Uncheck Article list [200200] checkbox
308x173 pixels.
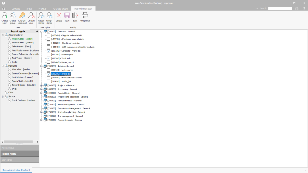pyautogui.click(x=49, y=74)
